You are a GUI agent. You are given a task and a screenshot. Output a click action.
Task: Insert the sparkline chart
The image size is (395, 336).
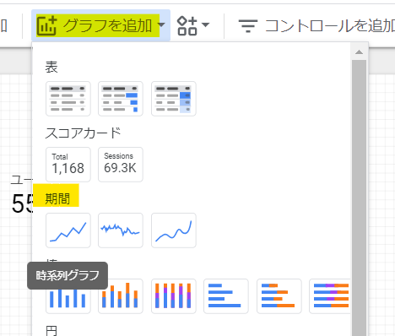point(121,230)
